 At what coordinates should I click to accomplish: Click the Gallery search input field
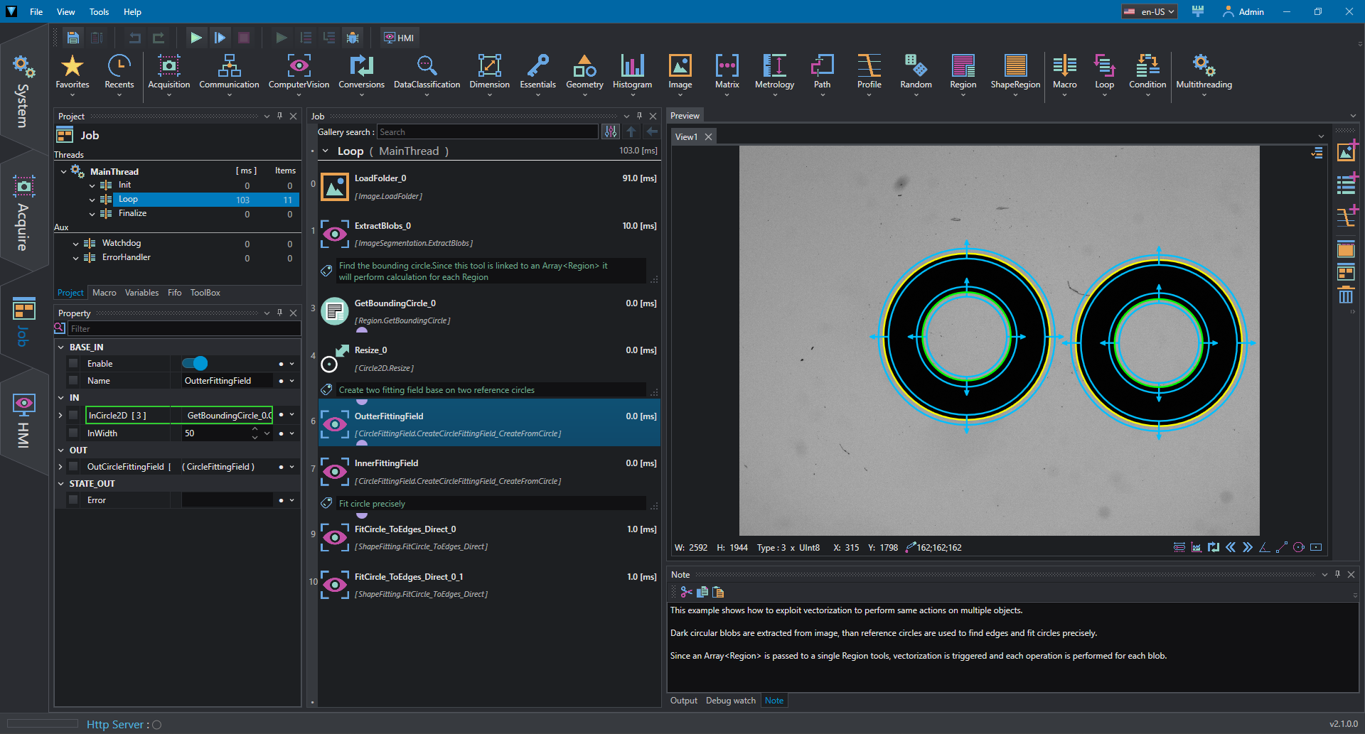click(x=488, y=132)
